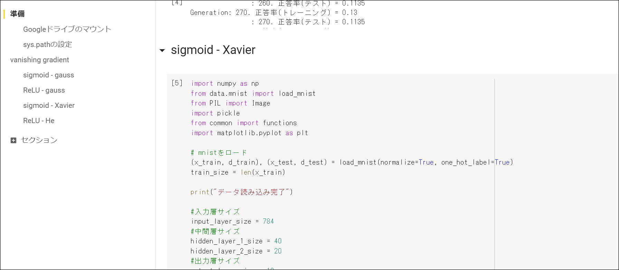Viewport: 619px width, 270px height.
Task: Navigate to ReLU - gauss in sidebar
Action: [x=44, y=90]
